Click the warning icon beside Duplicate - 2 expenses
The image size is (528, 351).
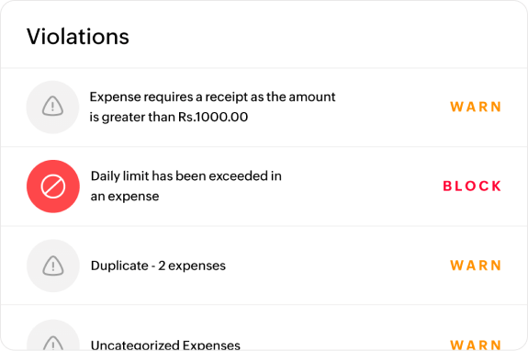tap(53, 266)
